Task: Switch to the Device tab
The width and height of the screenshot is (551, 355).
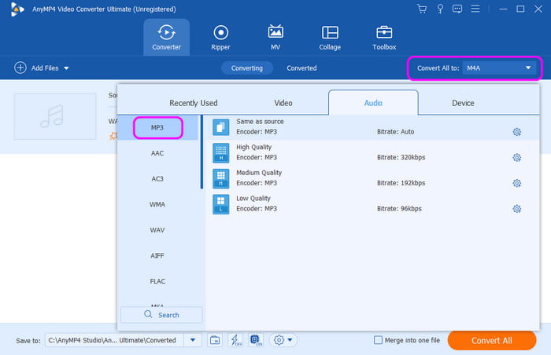Action: (463, 103)
